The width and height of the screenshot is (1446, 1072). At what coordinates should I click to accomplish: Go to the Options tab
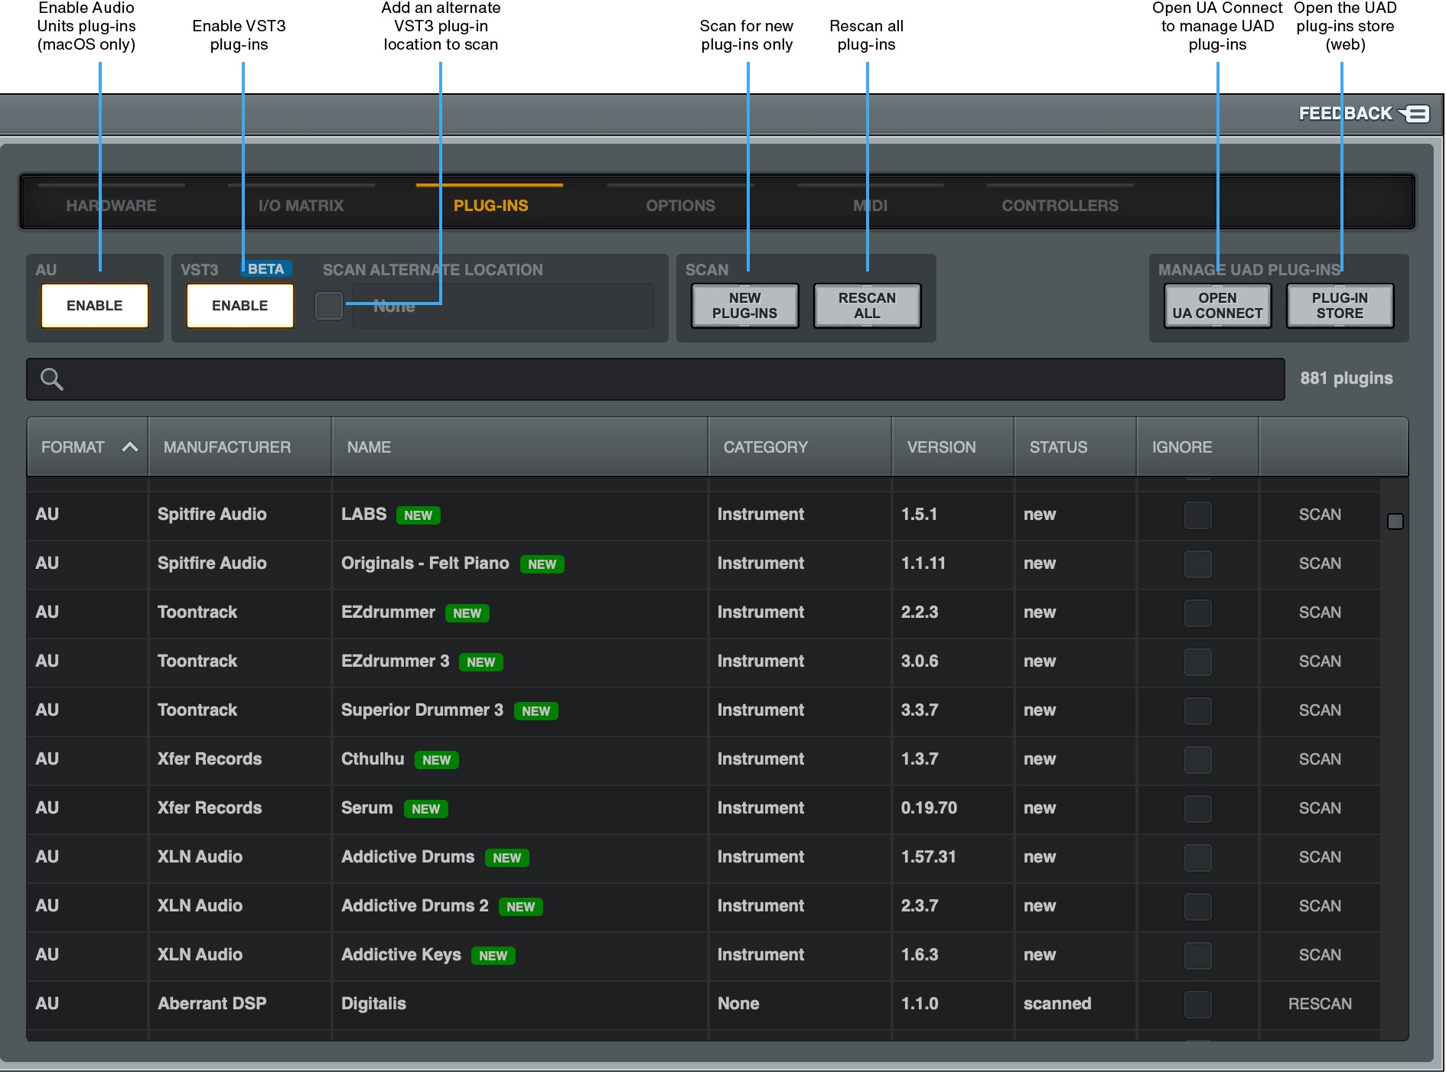680,206
